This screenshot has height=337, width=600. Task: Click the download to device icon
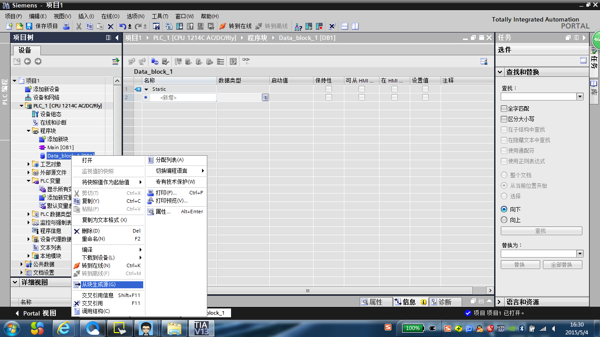click(180, 26)
